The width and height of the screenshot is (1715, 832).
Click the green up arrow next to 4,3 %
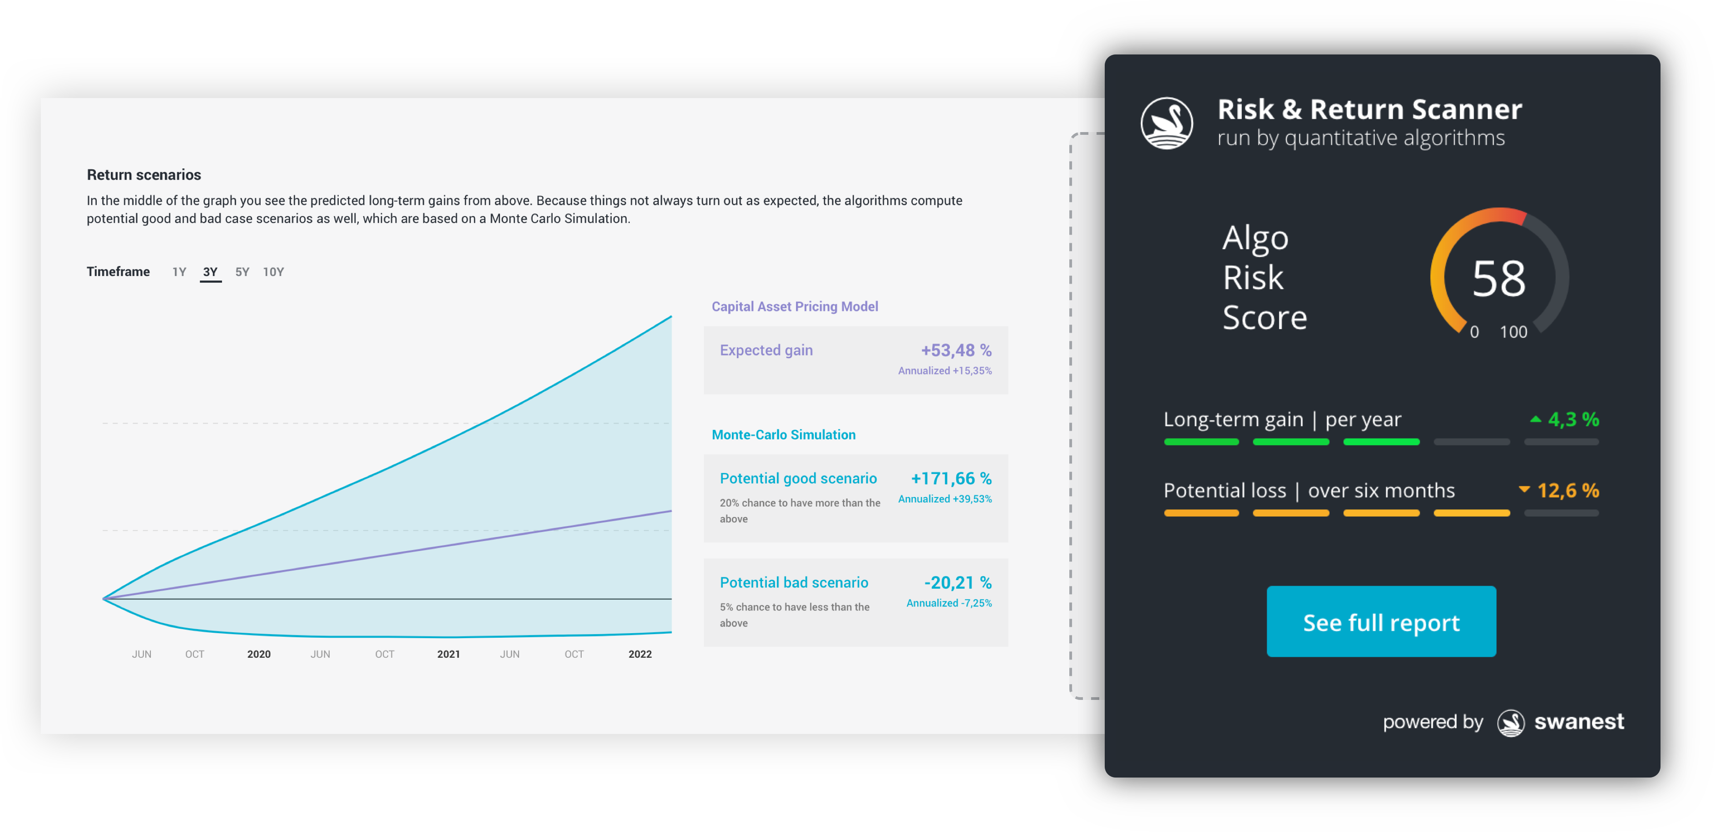[1535, 419]
